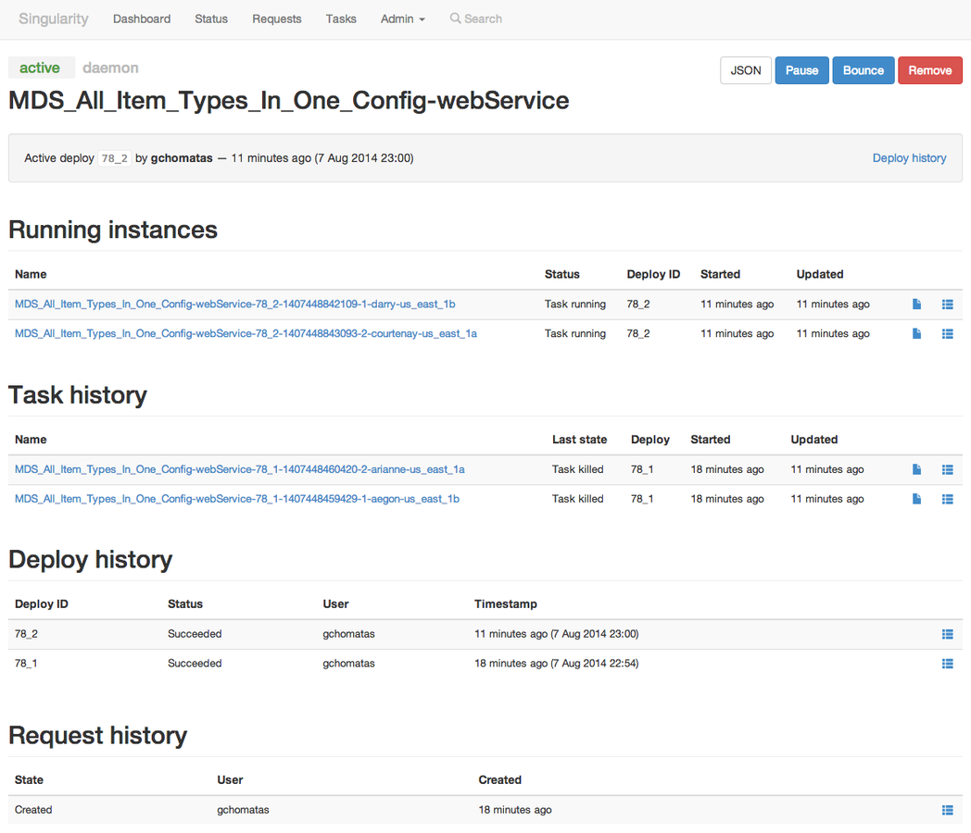Open list icon for darry-us_east_1b task
971x833 pixels.
(x=948, y=305)
